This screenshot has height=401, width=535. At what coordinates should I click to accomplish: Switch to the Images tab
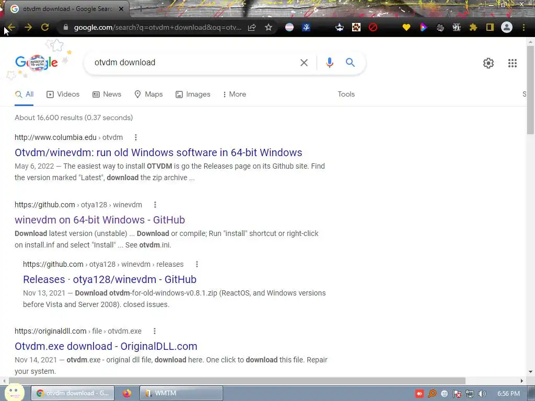(x=193, y=95)
